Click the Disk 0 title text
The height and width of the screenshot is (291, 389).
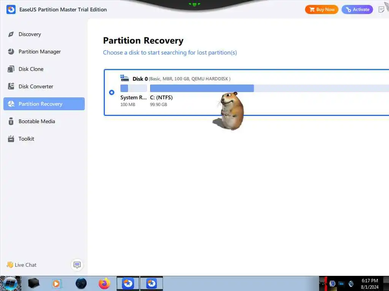(x=140, y=79)
